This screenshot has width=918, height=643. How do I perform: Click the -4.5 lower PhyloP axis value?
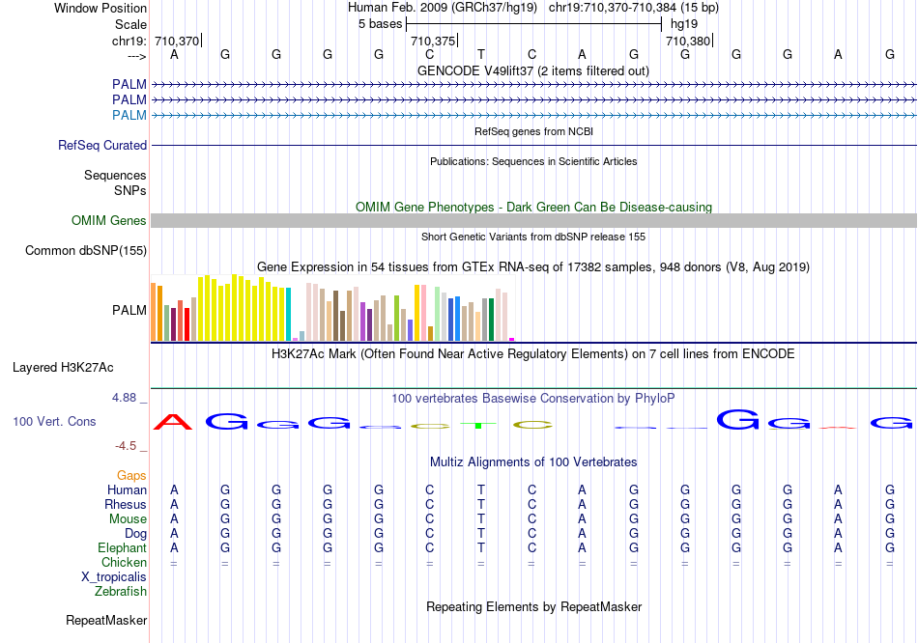[x=126, y=446]
